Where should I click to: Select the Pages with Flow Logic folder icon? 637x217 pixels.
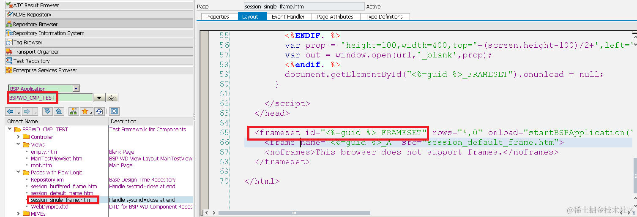click(x=26, y=172)
